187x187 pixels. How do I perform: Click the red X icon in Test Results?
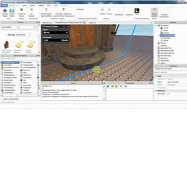tap(121, 86)
